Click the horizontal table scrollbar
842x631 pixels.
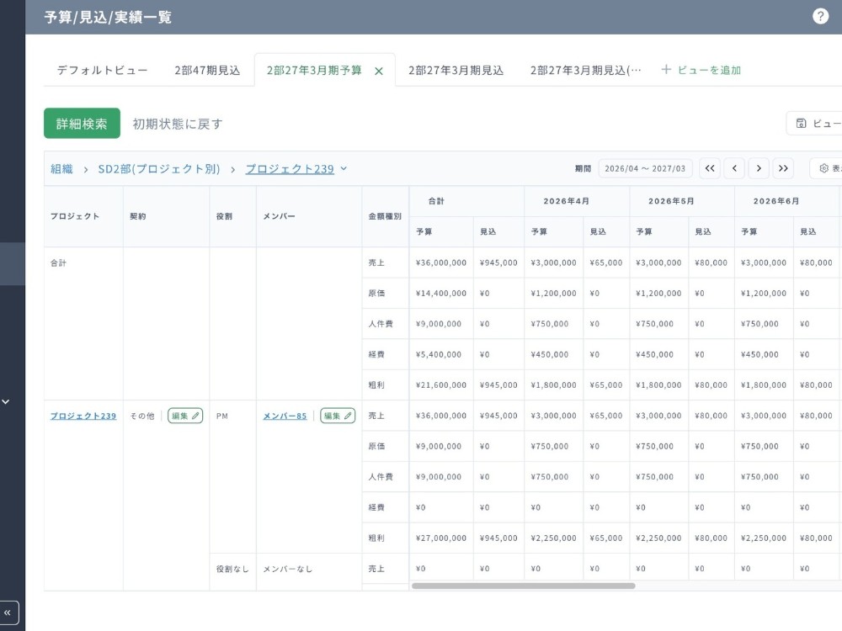pos(523,586)
